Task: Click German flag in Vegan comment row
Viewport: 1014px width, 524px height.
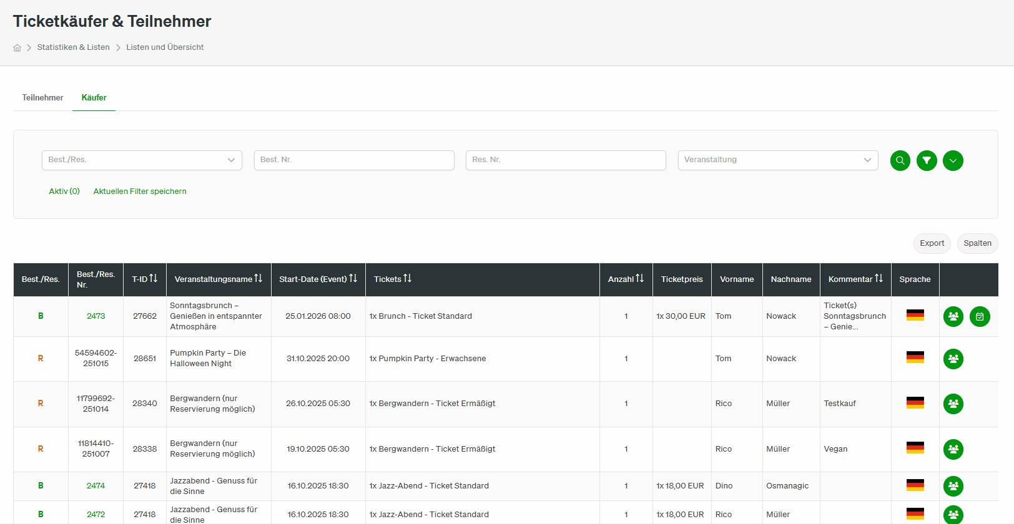Action: click(x=915, y=448)
